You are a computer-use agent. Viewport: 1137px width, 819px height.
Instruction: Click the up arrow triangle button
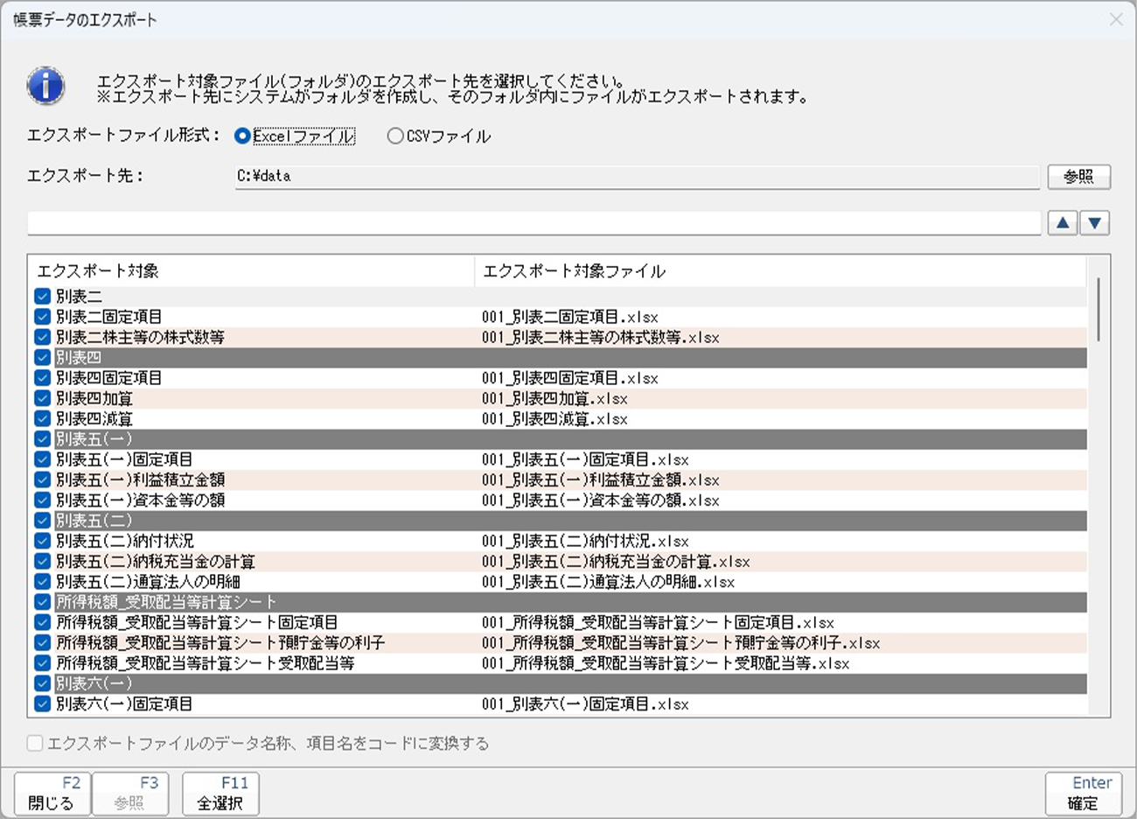tap(1062, 223)
